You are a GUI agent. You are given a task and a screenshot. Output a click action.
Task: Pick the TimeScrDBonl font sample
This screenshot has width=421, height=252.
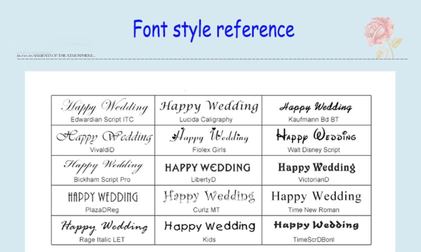(x=316, y=225)
